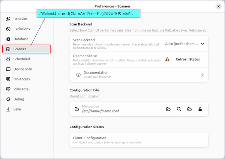Screen dimensions: 225x159
Task: Click the Exclusions prohibition icon in sidebar
Action: [x=8, y=29]
